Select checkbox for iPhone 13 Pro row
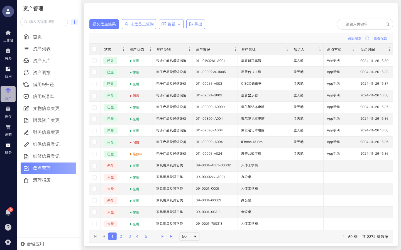The height and width of the screenshot is (250, 401). (94, 142)
